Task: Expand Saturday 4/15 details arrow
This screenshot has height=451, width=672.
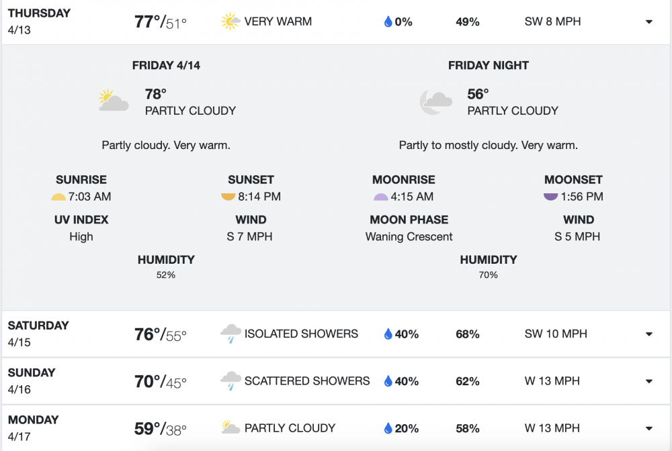Action: [x=649, y=334]
